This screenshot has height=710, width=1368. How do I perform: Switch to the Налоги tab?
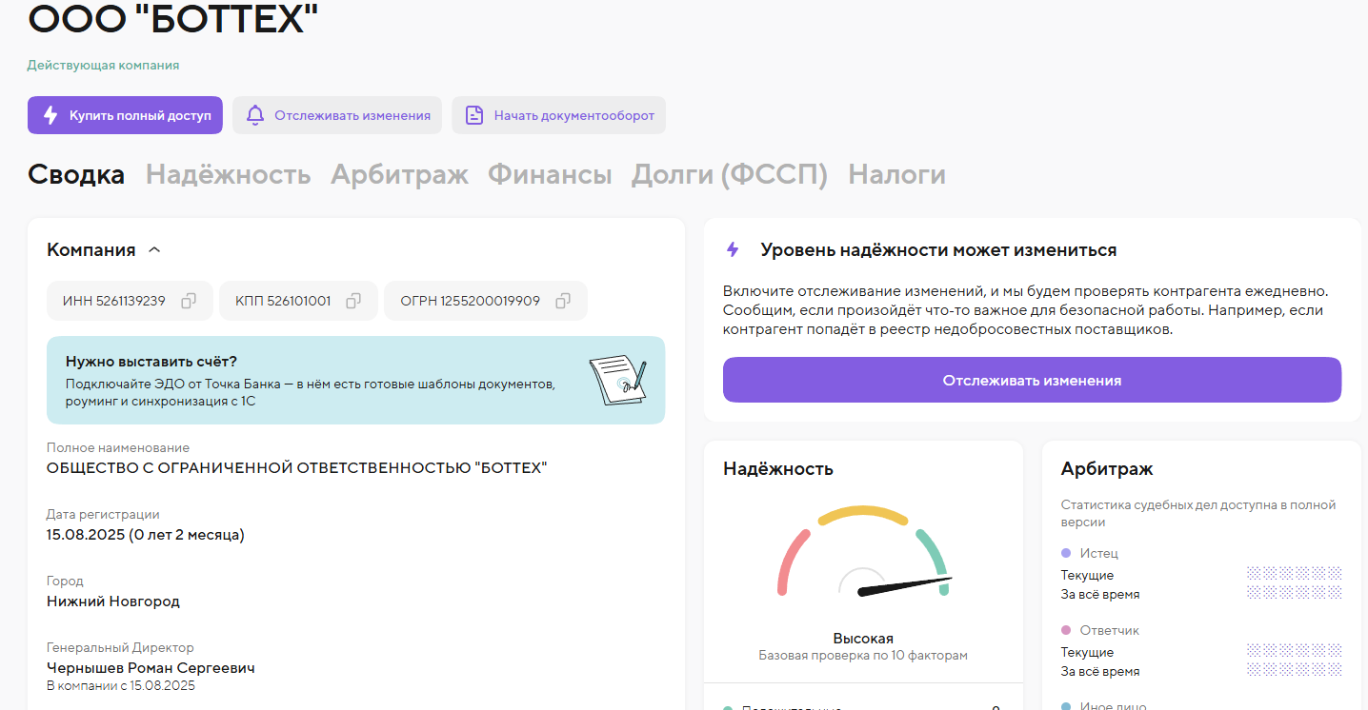896,175
